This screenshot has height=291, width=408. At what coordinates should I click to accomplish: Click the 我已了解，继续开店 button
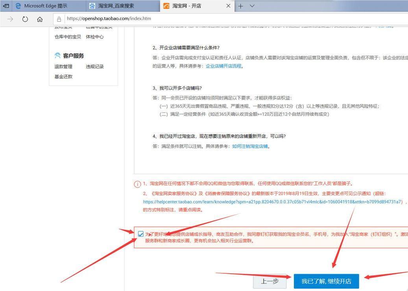coord(326,281)
